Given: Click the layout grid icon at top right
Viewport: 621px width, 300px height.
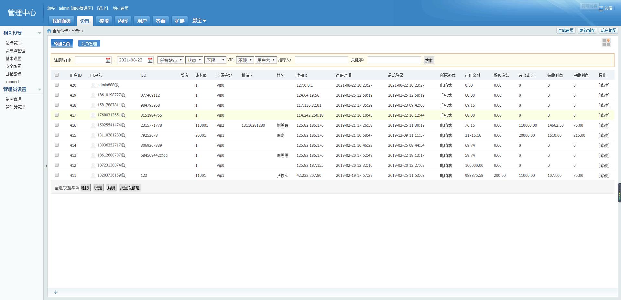Looking at the screenshot, I should [x=606, y=43].
